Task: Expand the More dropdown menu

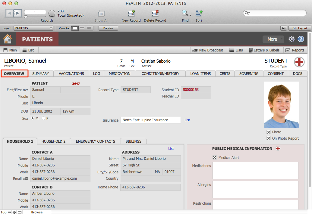Action: (273, 39)
